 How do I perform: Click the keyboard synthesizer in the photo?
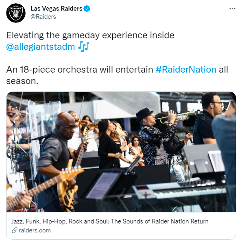coord(179,190)
